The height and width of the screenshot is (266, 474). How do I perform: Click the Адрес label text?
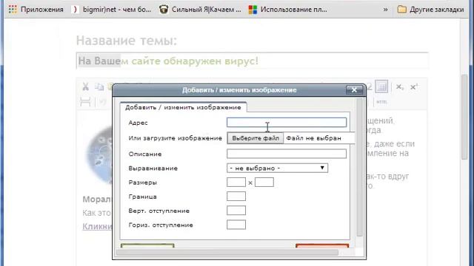click(138, 123)
